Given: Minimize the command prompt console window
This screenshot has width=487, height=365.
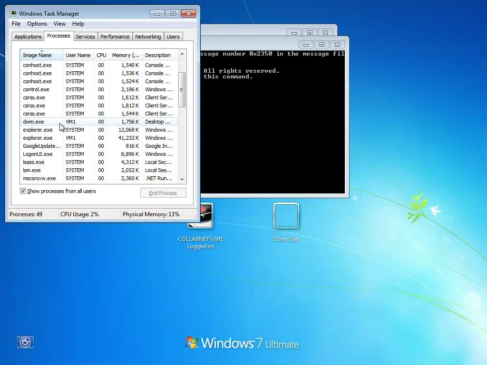Looking at the screenshot, I should click(306, 45).
